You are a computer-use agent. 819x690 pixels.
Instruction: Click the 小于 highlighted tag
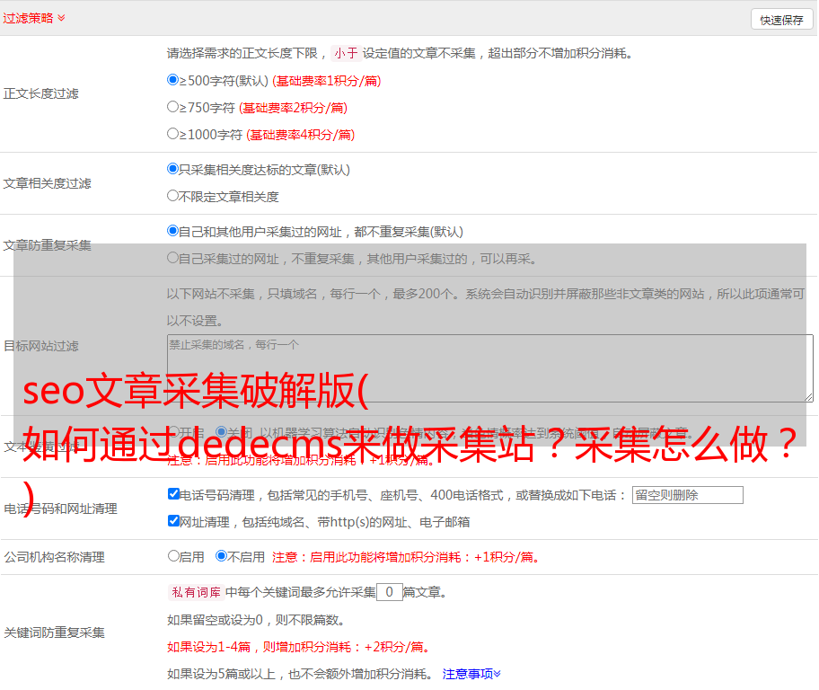(346, 53)
